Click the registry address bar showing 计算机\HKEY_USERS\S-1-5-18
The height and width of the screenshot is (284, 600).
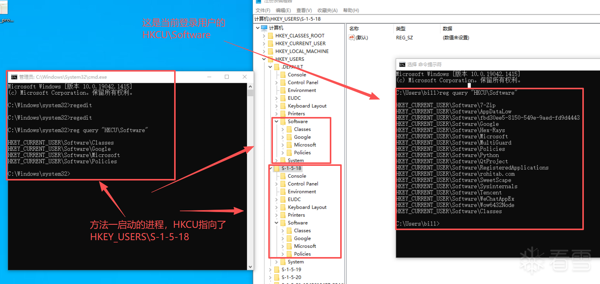point(427,18)
